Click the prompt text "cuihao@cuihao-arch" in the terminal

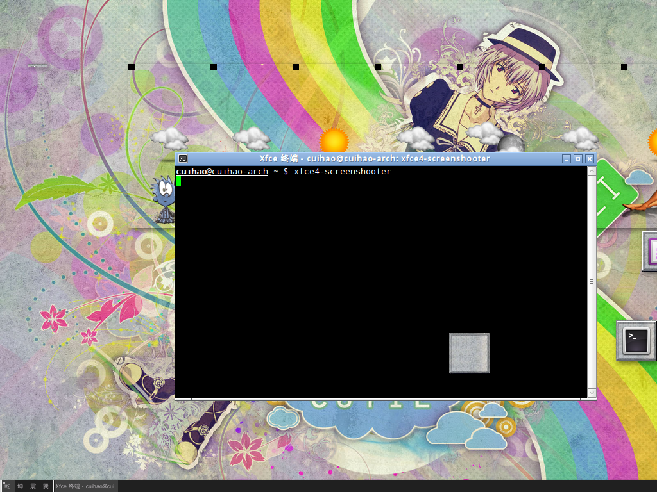tap(222, 172)
